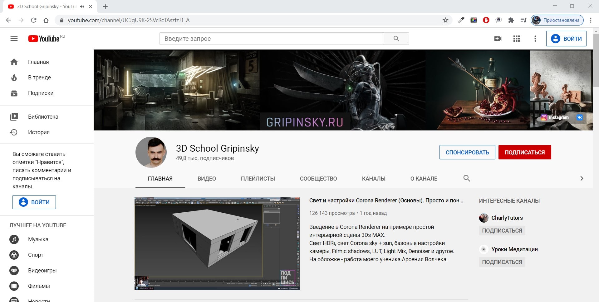Open the webcam extension icon
Viewport: 599px width, 302px height.
498,20
